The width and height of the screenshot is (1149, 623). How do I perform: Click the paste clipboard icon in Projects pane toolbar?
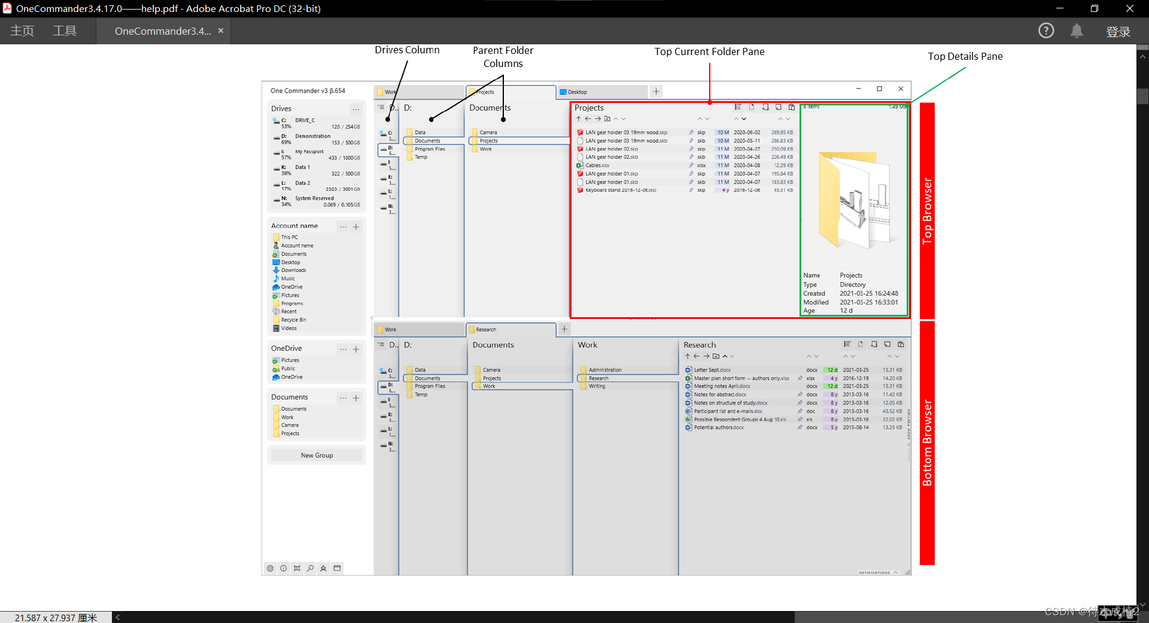tap(792, 107)
